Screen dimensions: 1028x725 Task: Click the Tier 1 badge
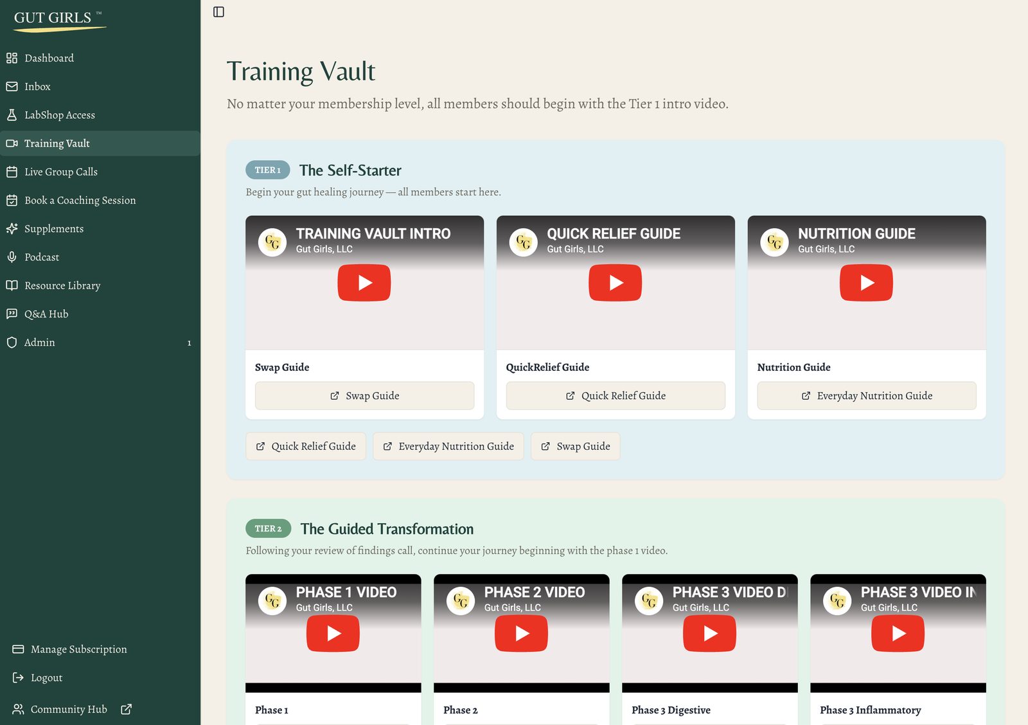pos(268,170)
